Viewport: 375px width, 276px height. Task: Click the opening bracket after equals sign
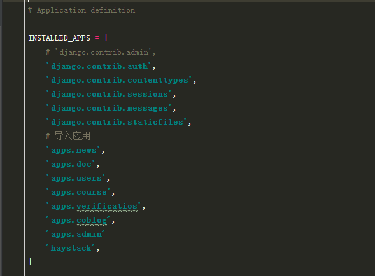click(106, 38)
